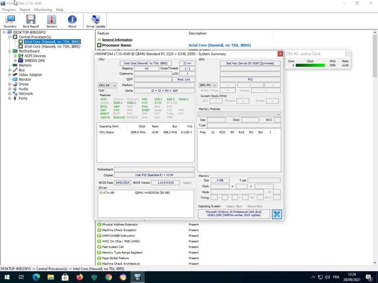Image resolution: width=378 pixels, height=283 pixels.
Task: Open the Memory Modules dropdown
Action: tap(239, 114)
